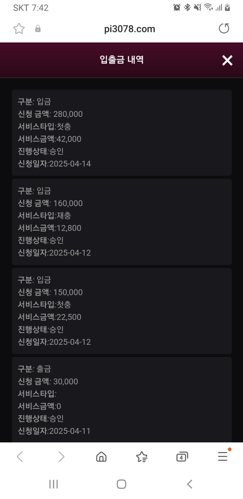The width and height of the screenshot is (243, 499).
Task: Tap the Android recent apps button
Action: coord(53,484)
